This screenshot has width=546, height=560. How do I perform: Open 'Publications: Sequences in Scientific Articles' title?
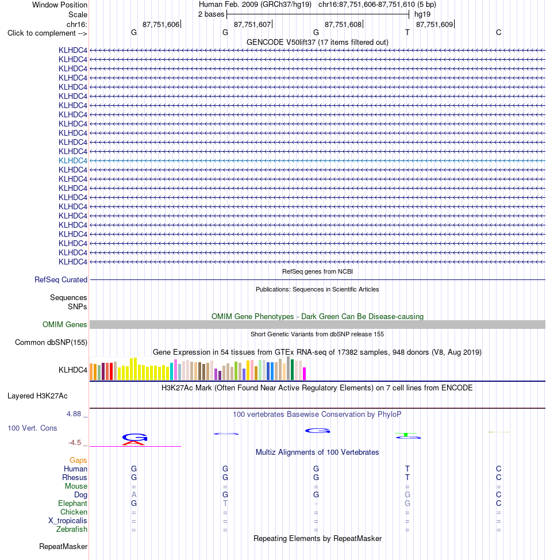tap(317, 289)
